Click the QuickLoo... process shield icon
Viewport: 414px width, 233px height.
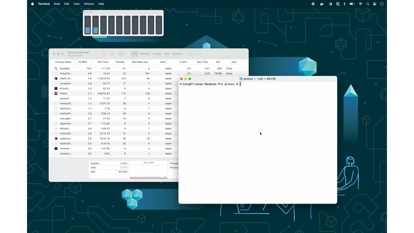(56, 108)
